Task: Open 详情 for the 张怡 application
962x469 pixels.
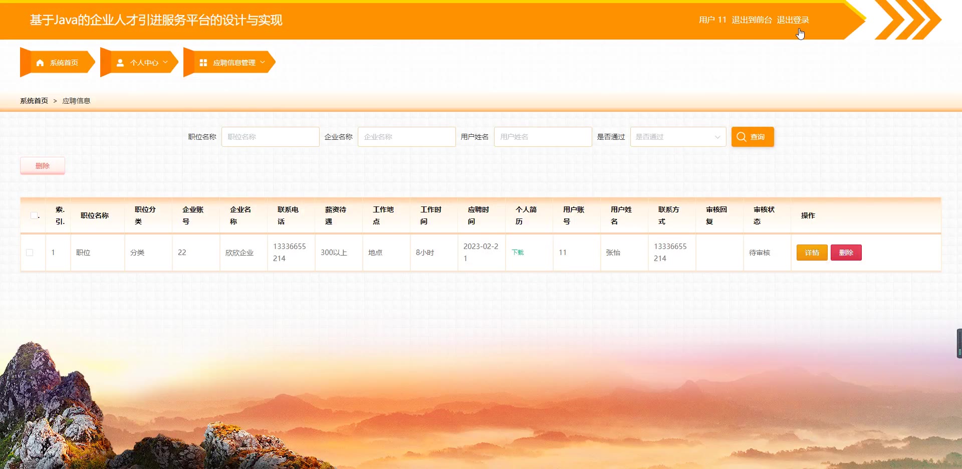Action: 812,253
